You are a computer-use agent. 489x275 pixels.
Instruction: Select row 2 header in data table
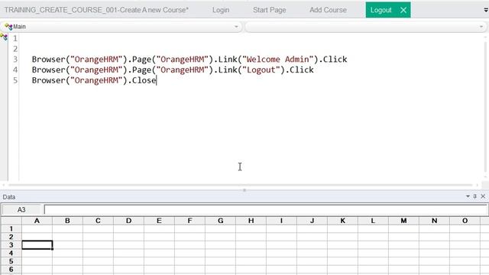11,237
